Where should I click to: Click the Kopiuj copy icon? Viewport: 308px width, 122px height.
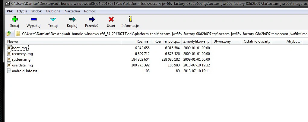[x=72, y=20]
